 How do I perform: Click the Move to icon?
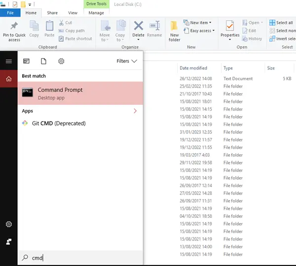coord(105,26)
